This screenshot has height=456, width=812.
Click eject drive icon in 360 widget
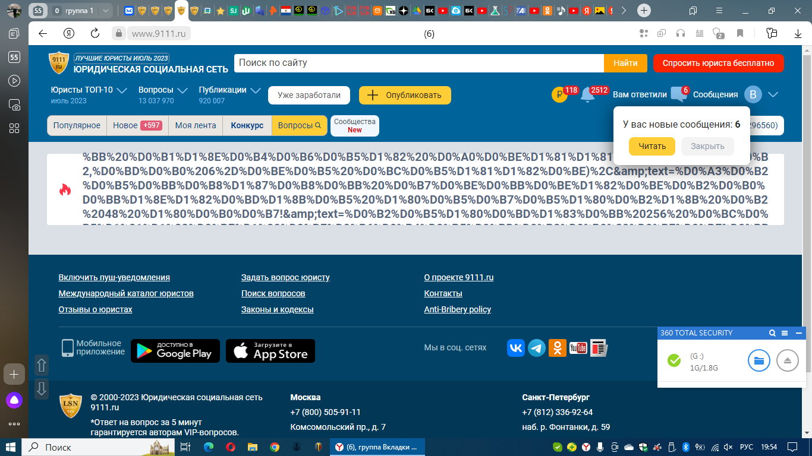click(788, 360)
